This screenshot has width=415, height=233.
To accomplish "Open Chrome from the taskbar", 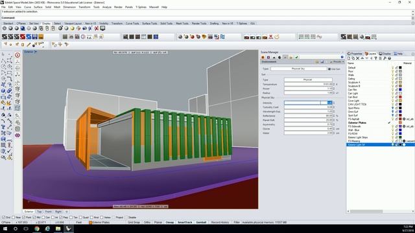I will [x=37, y=228].
